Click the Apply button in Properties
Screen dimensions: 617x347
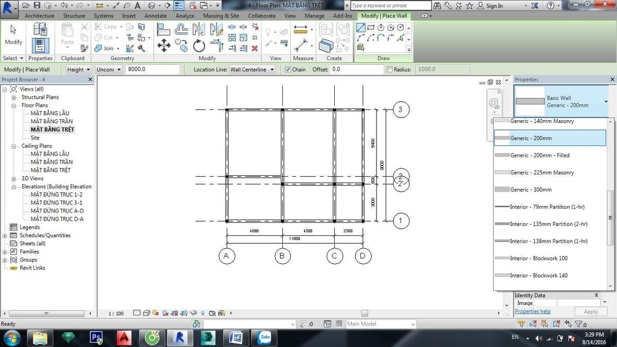pos(591,312)
